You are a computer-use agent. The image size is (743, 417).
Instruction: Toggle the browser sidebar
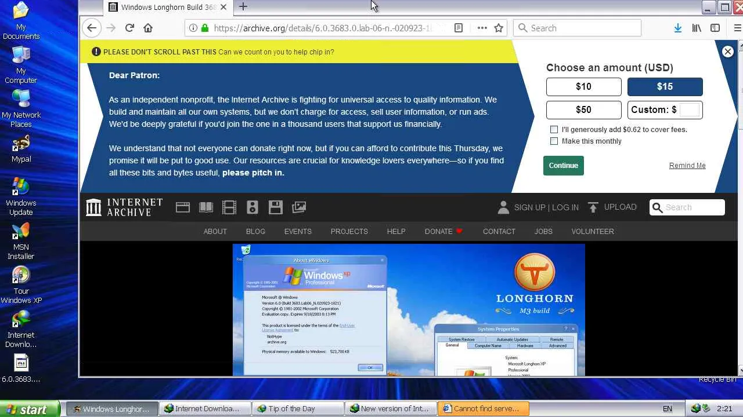click(x=715, y=28)
